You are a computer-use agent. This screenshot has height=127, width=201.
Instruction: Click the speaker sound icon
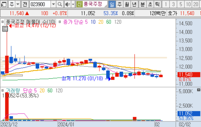click(67, 4)
